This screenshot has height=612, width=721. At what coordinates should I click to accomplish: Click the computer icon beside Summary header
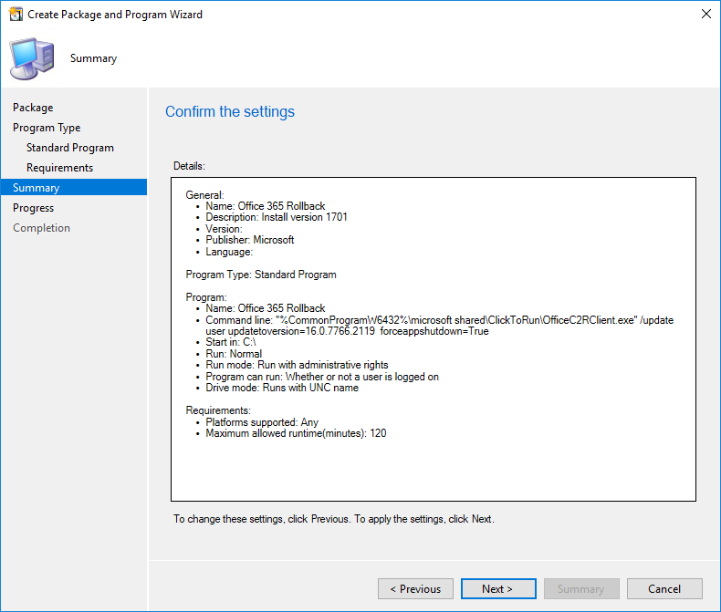point(32,58)
